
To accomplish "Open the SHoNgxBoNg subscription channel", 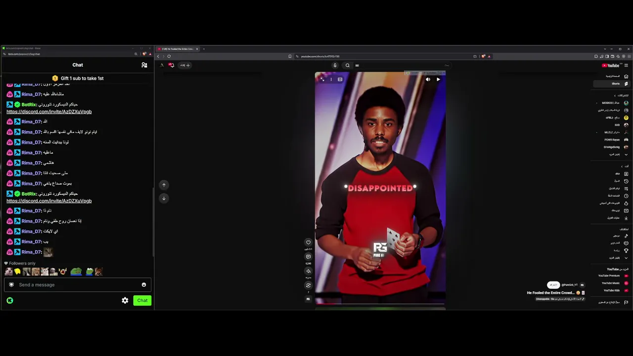I will (x=611, y=147).
